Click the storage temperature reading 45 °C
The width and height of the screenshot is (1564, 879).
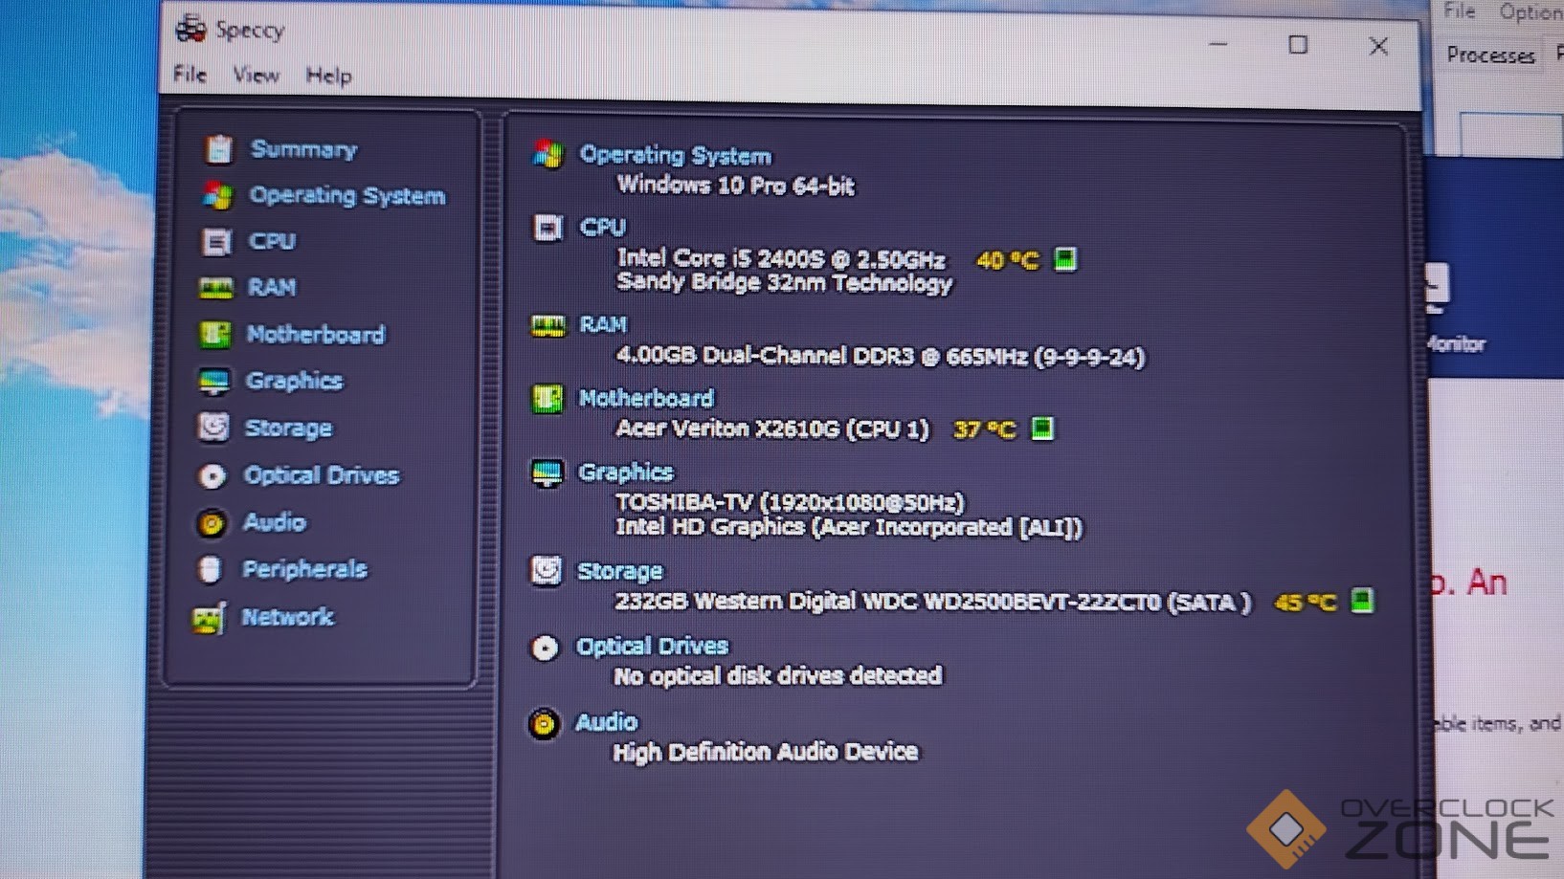[x=1306, y=603]
